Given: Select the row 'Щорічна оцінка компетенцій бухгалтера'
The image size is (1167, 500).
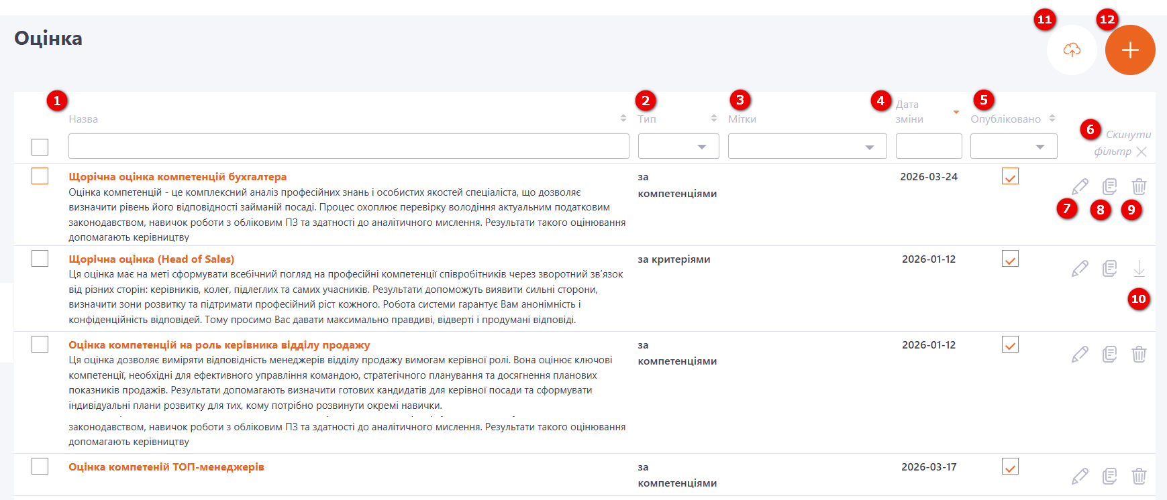Looking at the screenshot, I should (40, 176).
